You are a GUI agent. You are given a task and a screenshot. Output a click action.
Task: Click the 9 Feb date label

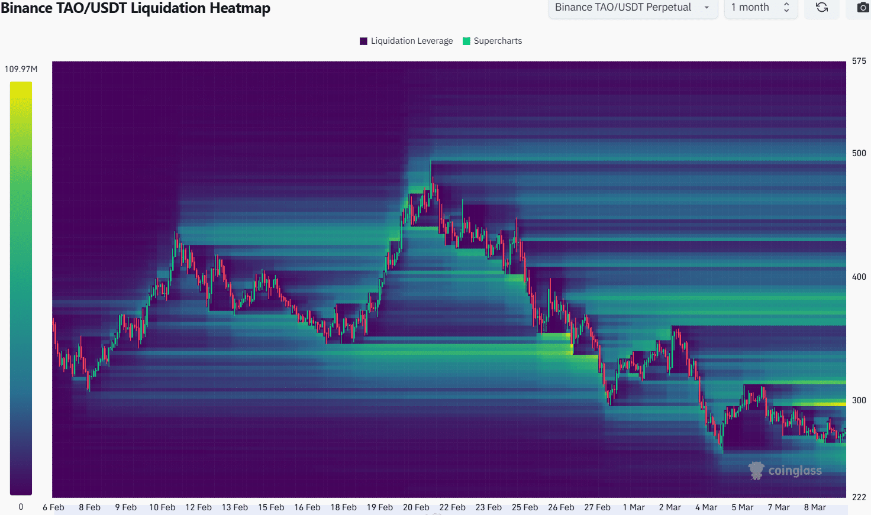125,507
